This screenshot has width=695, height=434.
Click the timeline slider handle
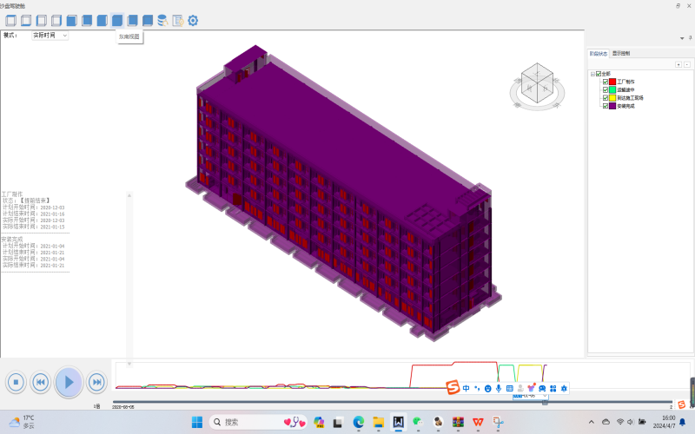coord(546,402)
